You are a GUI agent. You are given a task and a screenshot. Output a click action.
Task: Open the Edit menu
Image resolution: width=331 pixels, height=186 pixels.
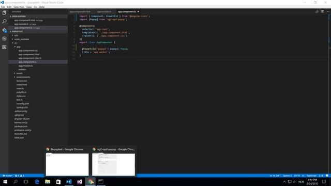9,7
